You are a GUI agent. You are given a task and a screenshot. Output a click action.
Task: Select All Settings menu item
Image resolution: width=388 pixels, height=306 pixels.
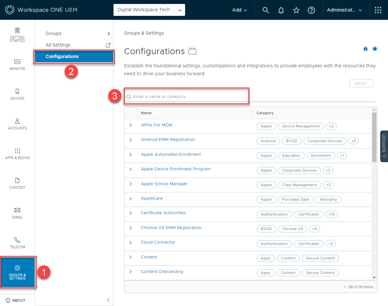58,45
